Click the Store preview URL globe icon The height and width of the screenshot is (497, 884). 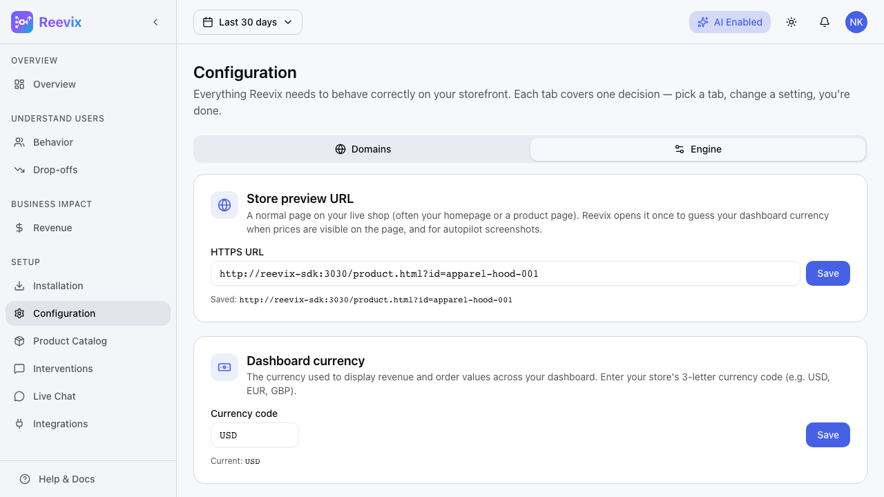224,205
